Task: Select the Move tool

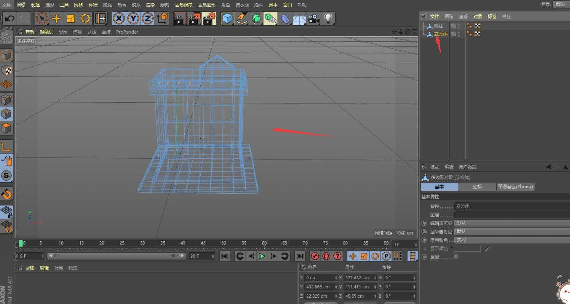Action: pyautogui.click(x=56, y=19)
